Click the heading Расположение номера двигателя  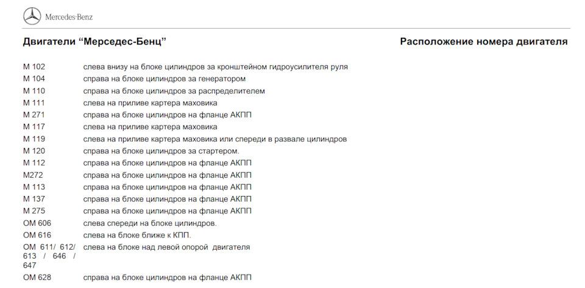coord(483,41)
